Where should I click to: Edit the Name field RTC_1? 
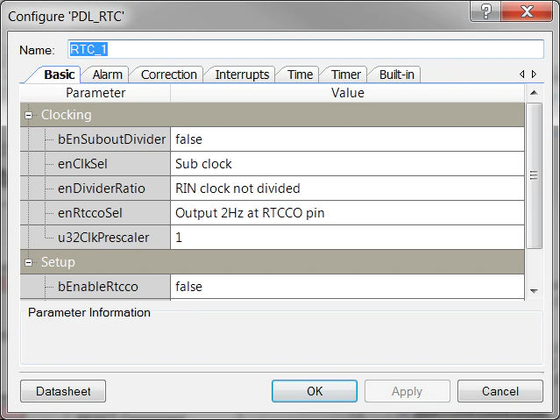click(305, 50)
